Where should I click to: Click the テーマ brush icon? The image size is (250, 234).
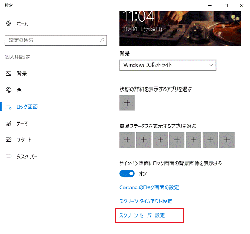tap(9, 123)
